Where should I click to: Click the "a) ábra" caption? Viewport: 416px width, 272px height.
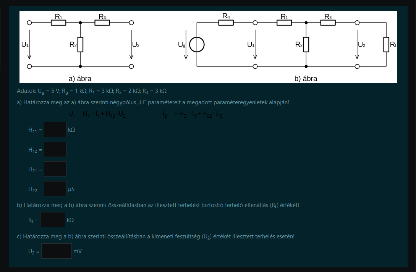pos(80,79)
